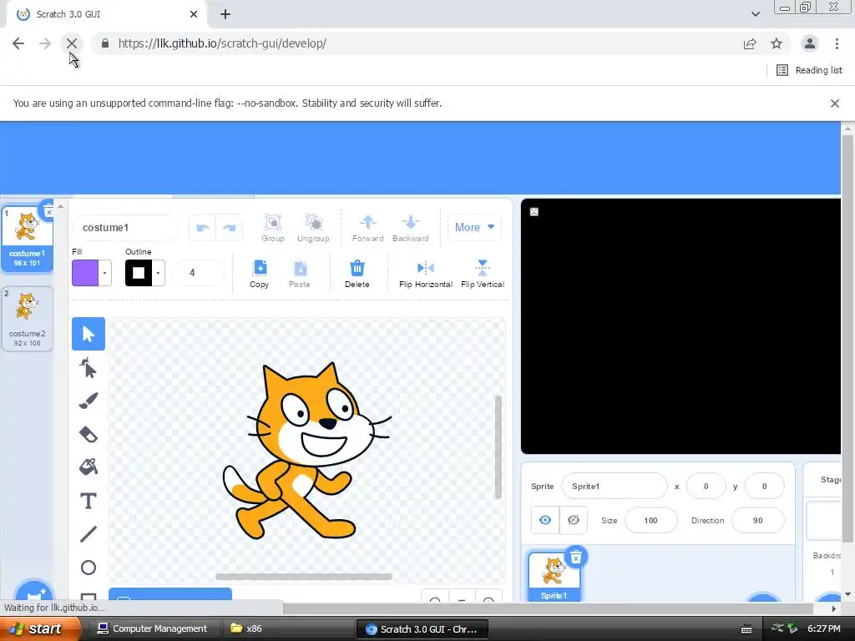Open Reading list
The image size is (855, 641).
[809, 70]
